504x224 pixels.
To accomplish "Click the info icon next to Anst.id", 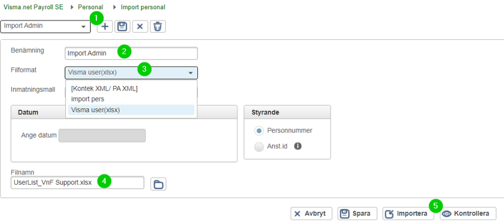I will pos(298,146).
